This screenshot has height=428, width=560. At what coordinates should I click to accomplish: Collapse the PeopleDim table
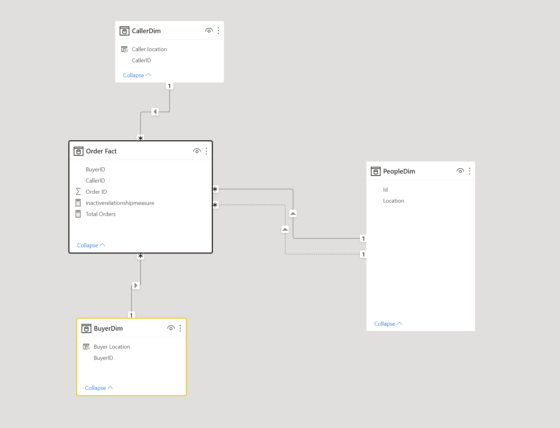pyautogui.click(x=388, y=324)
